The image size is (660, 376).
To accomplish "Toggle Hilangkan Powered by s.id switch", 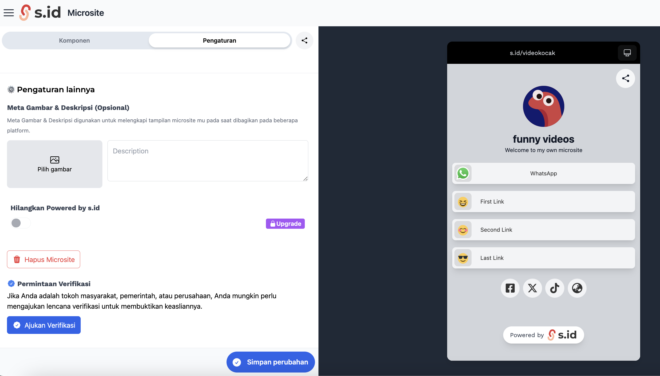I will pyautogui.click(x=21, y=223).
